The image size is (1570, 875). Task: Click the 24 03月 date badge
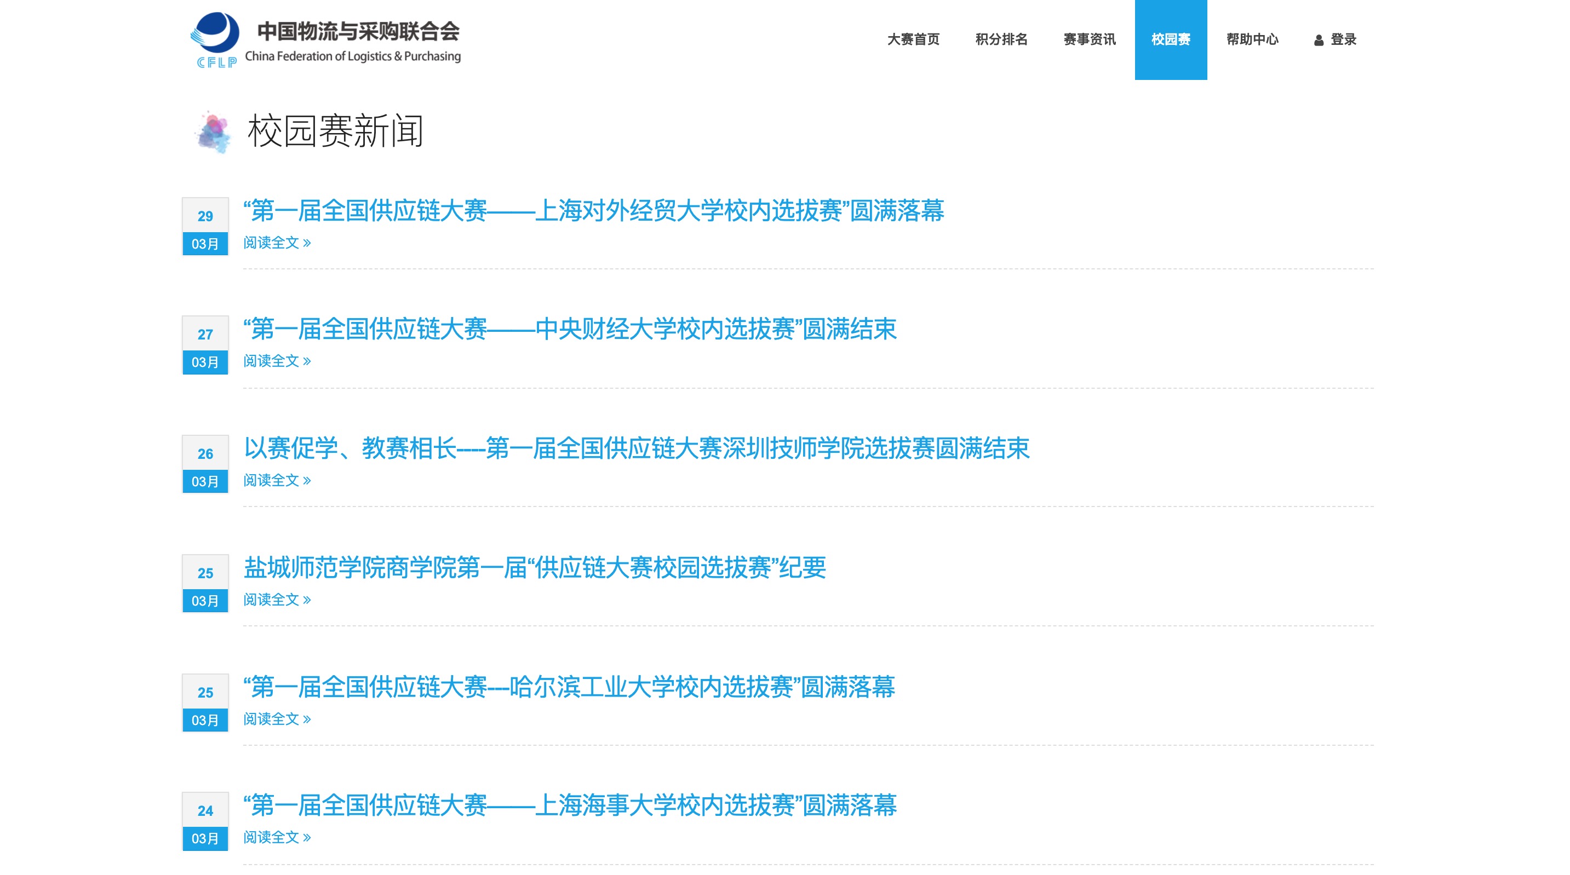coord(205,822)
